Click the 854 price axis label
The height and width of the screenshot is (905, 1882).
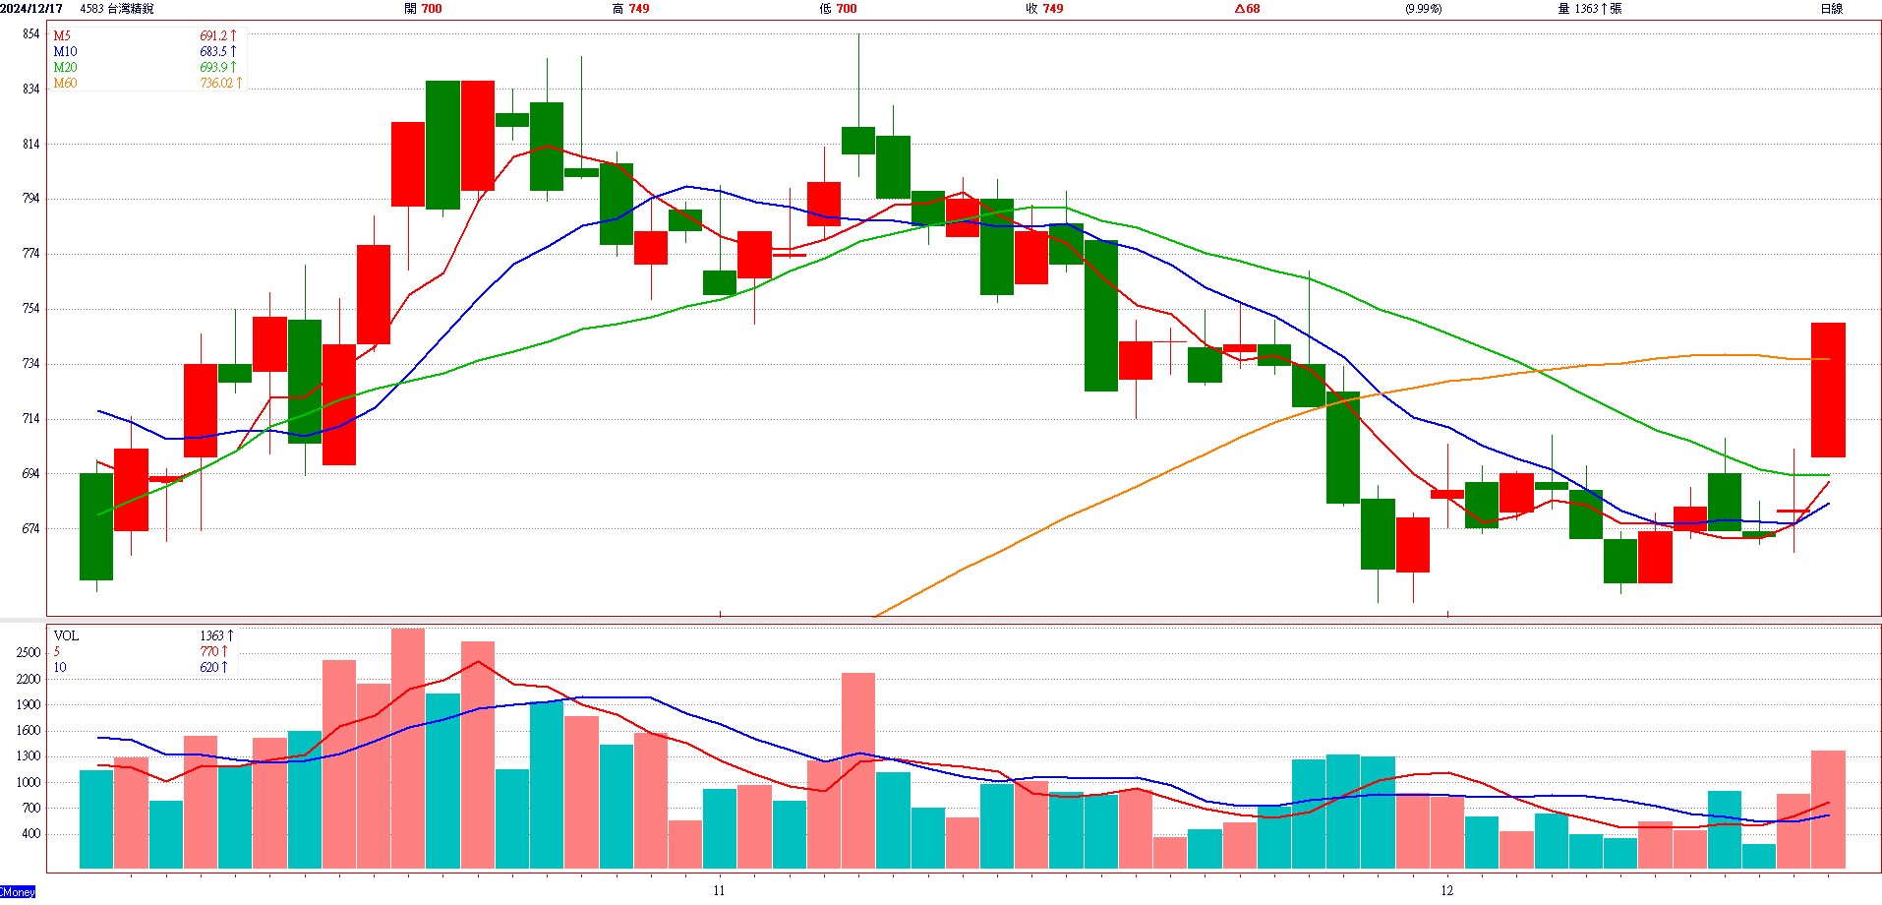coord(31,33)
